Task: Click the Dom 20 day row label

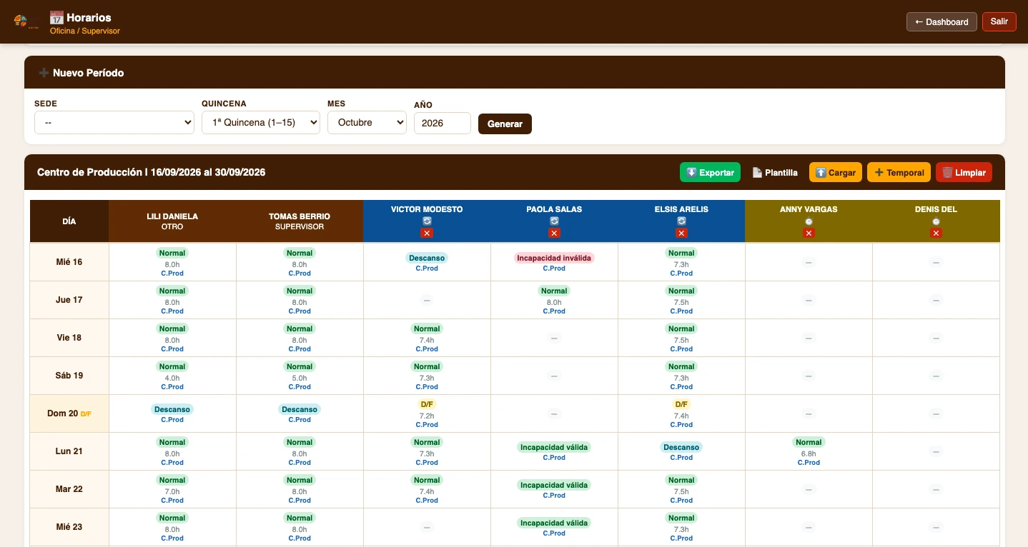Action: pos(69,413)
